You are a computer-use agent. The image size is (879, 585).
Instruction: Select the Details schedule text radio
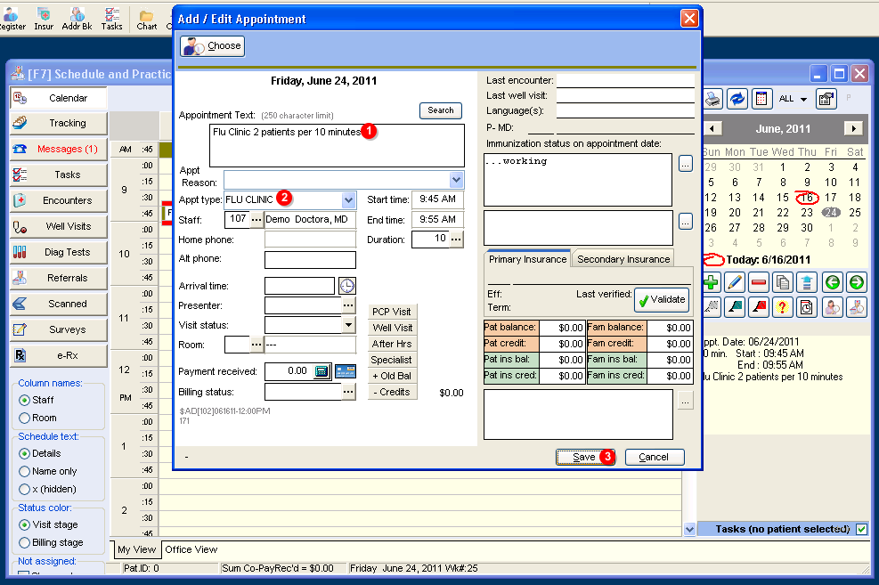pos(24,453)
